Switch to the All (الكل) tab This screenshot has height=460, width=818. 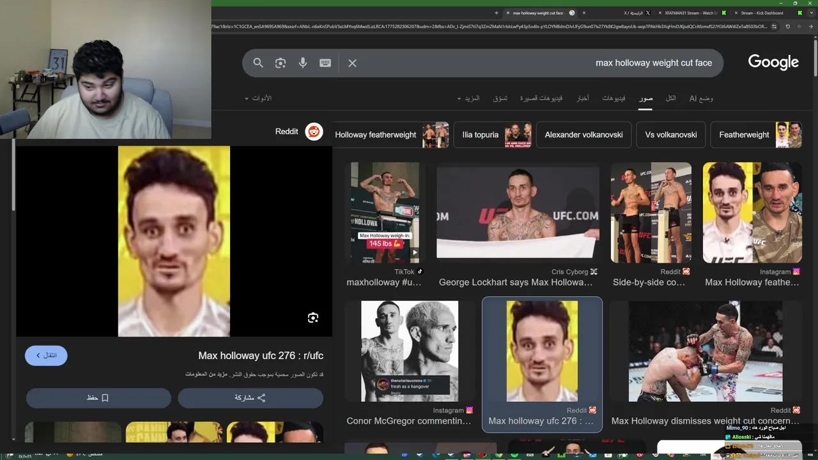[x=670, y=98]
